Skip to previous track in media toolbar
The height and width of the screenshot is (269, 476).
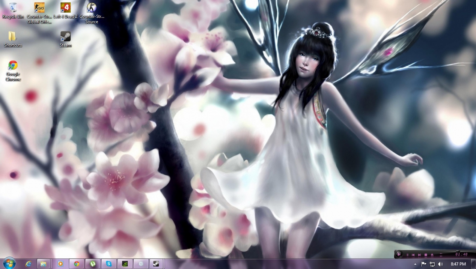413,255
